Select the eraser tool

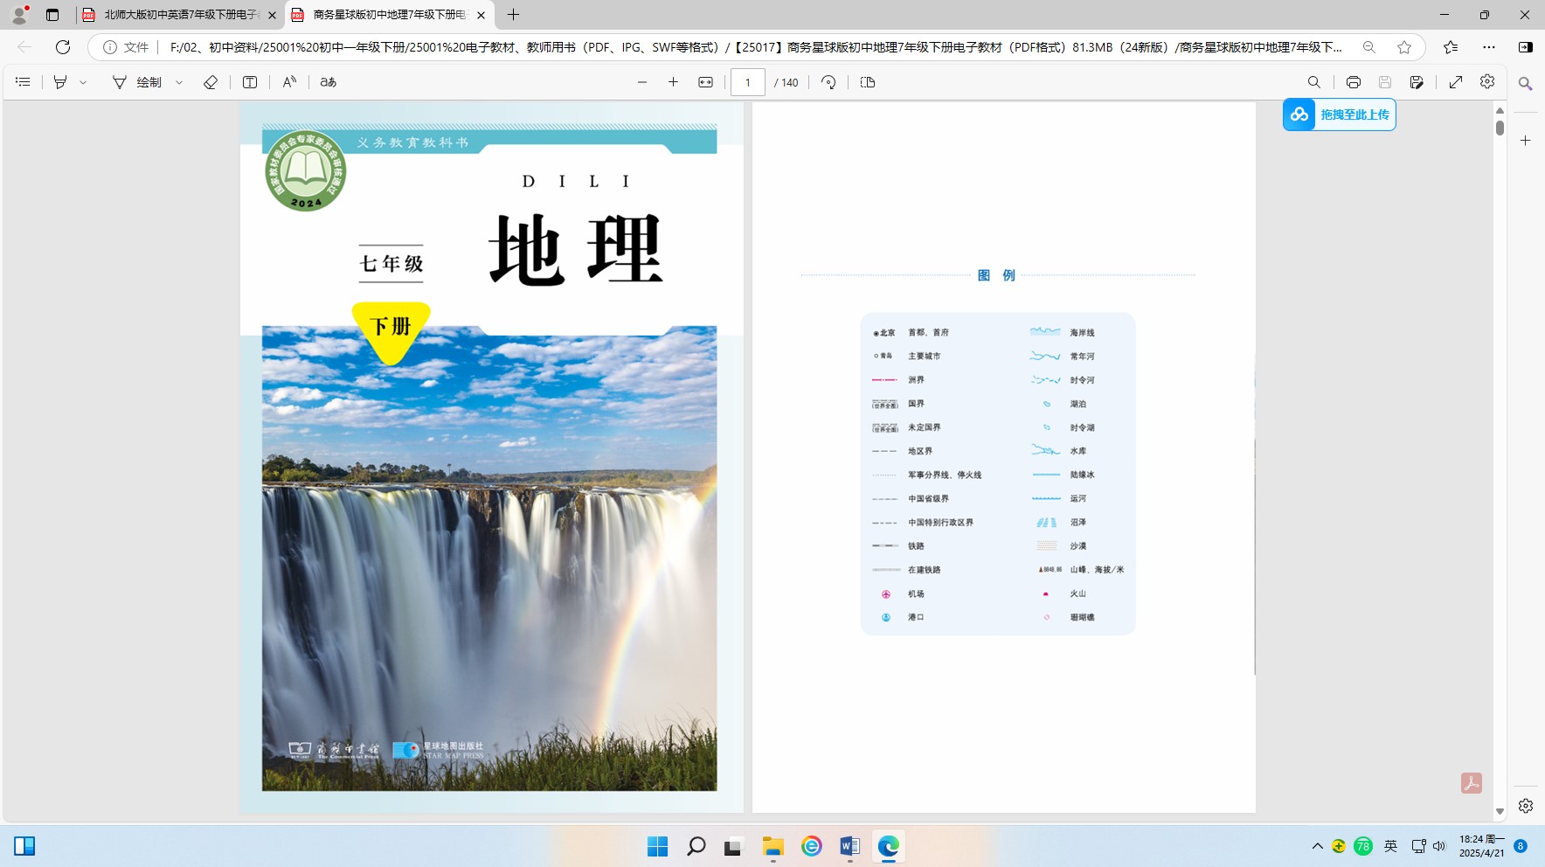(211, 82)
